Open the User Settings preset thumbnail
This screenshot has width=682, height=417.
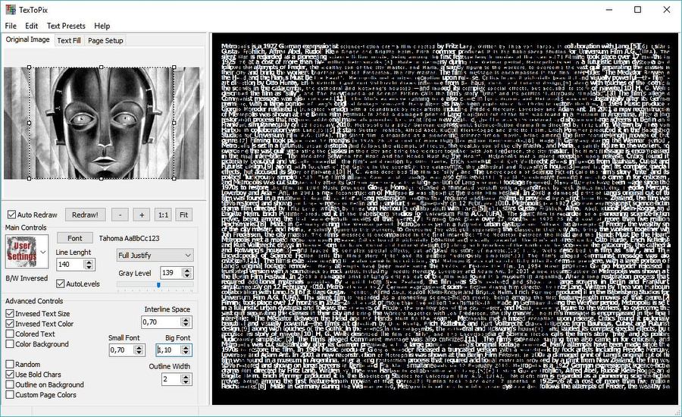click(22, 252)
